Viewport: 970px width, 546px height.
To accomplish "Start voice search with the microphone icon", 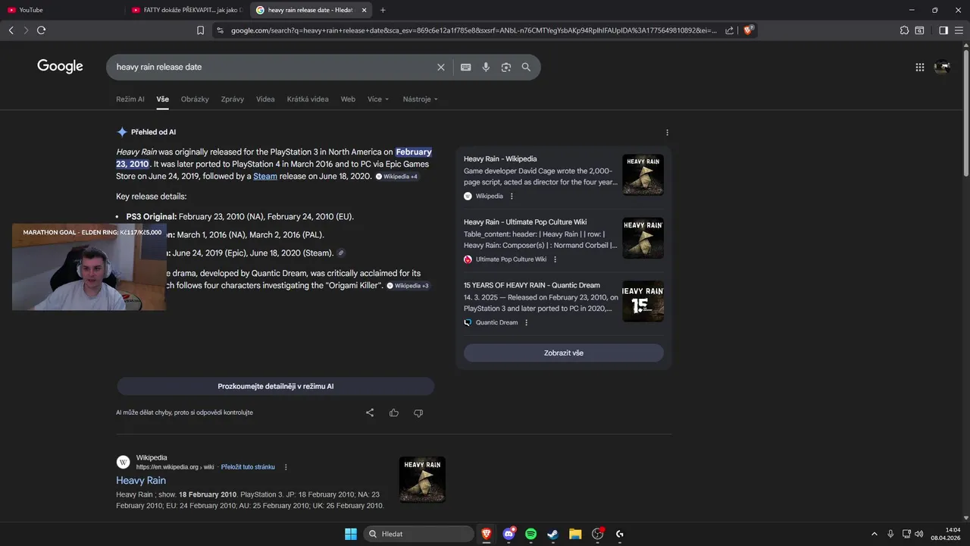I will pos(486,67).
